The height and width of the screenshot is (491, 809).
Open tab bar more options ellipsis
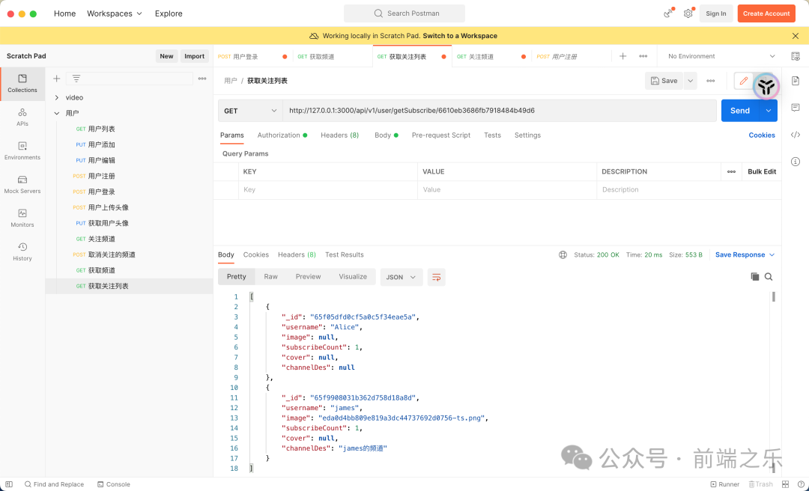coord(643,56)
